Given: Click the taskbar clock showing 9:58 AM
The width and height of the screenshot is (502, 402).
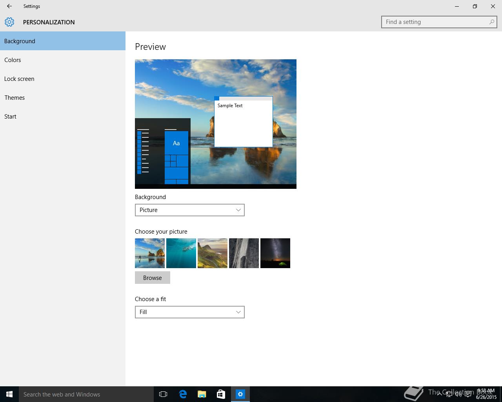Looking at the screenshot, I should click(486, 394).
